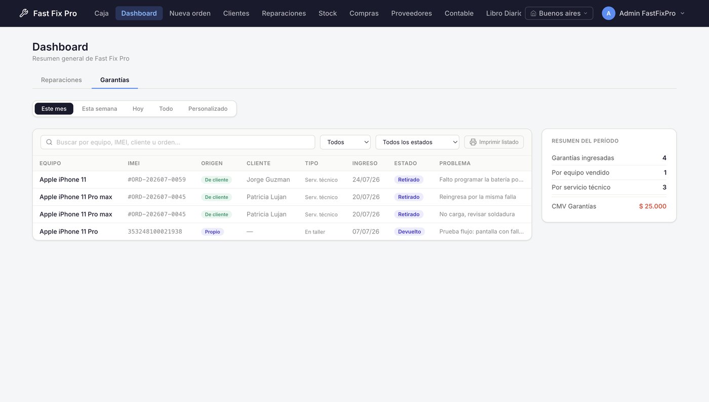Click the Imprimir listado button

pos(494,142)
